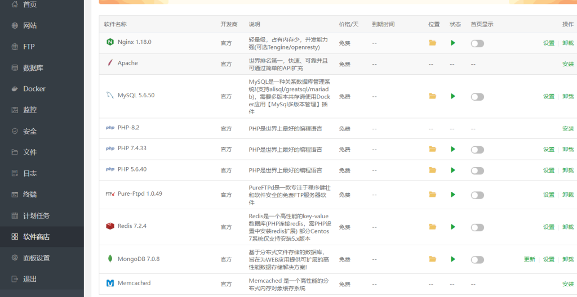This screenshot has width=577, height=297.
Task: Toggle homepage display for Pure-Ftpd
Action: (477, 195)
